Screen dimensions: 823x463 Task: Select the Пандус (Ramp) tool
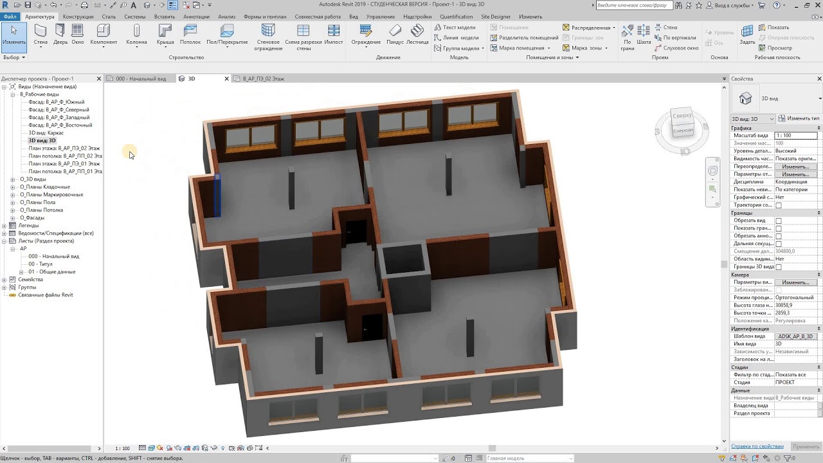coord(395,35)
